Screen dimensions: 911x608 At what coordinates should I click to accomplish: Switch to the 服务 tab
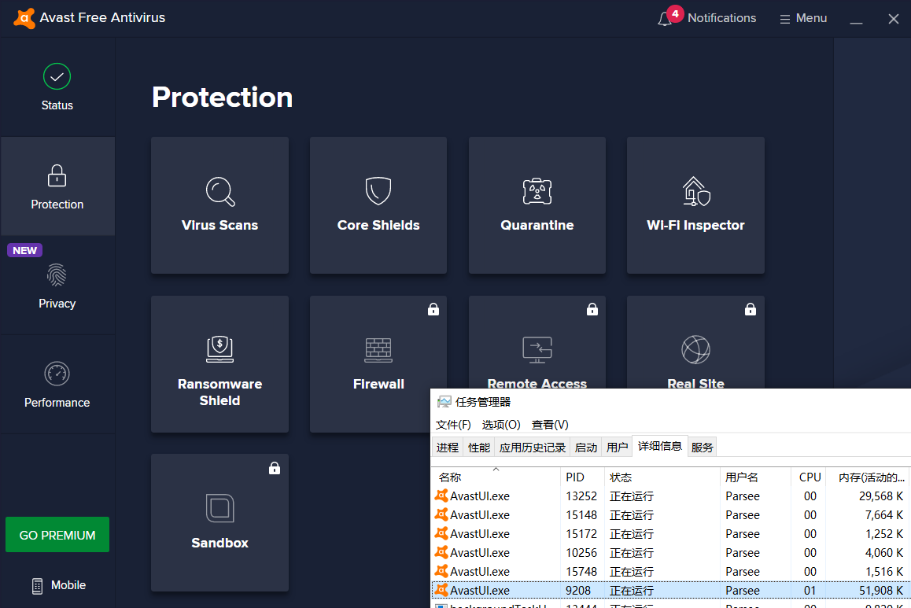tap(702, 448)
